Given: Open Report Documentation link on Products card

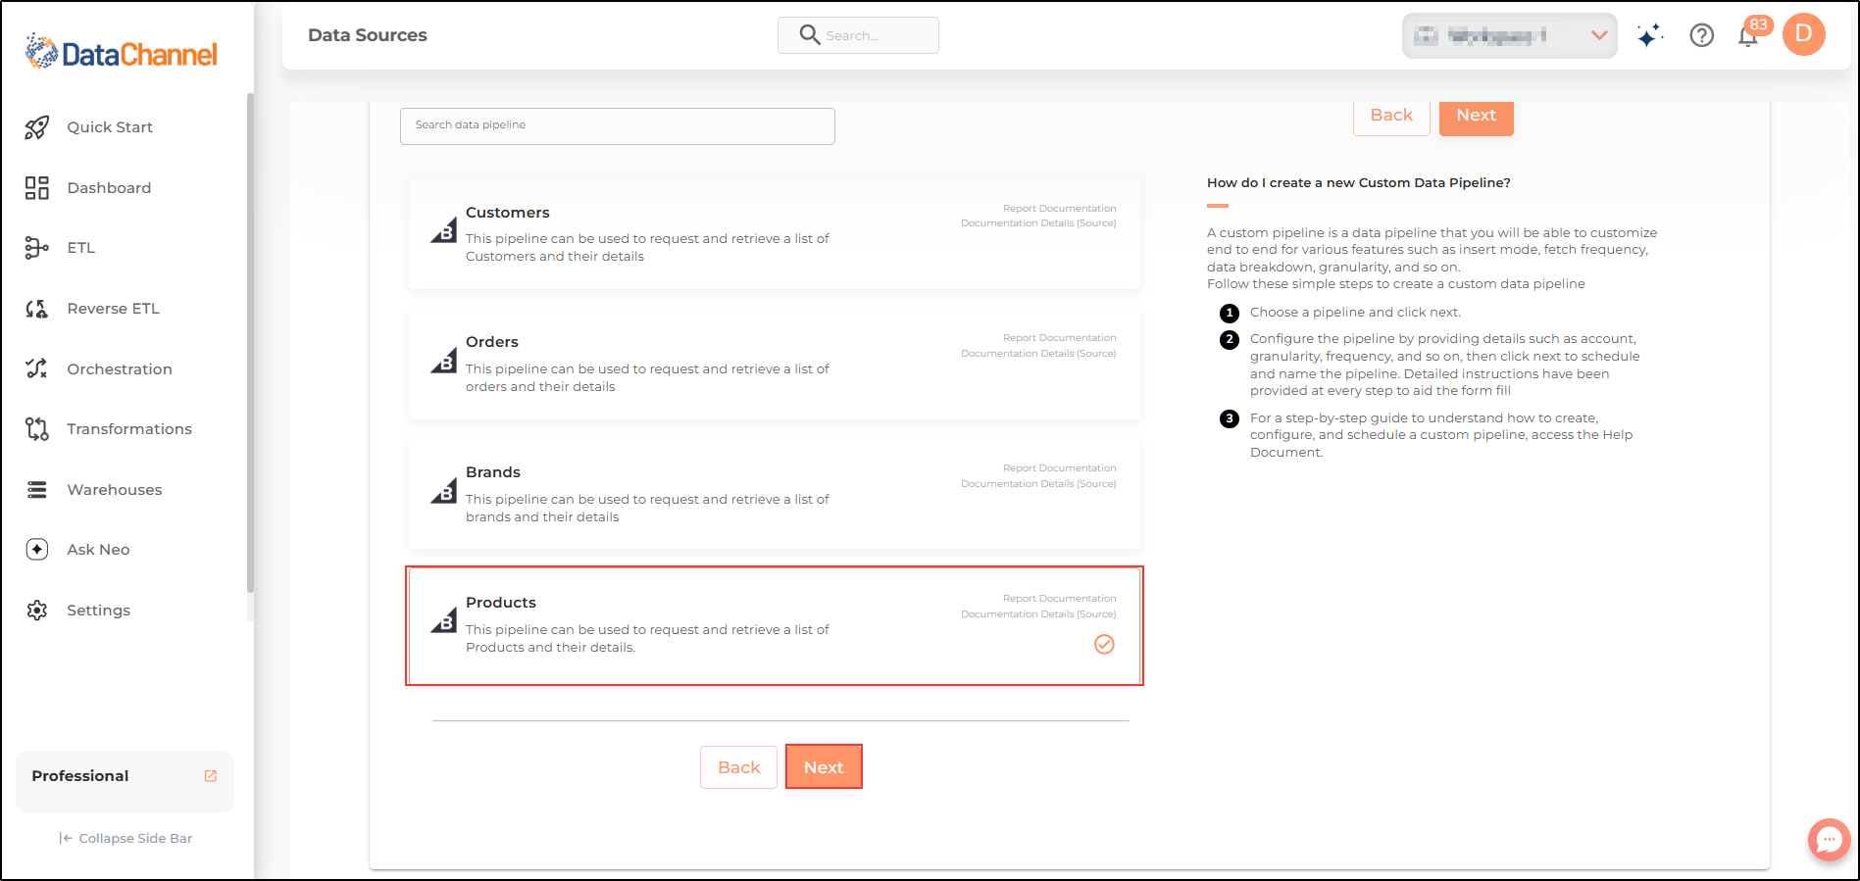Looking at the screenshot, I should 1059,599.
